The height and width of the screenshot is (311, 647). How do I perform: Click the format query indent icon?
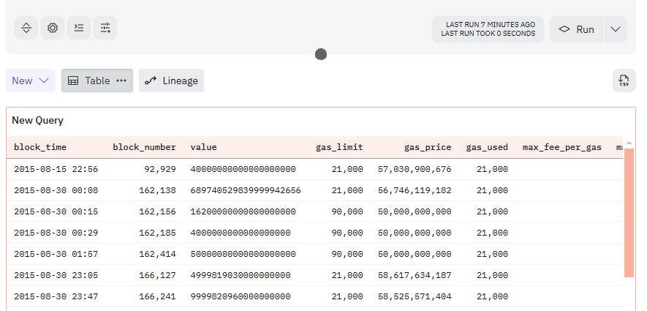pos(79,28)
